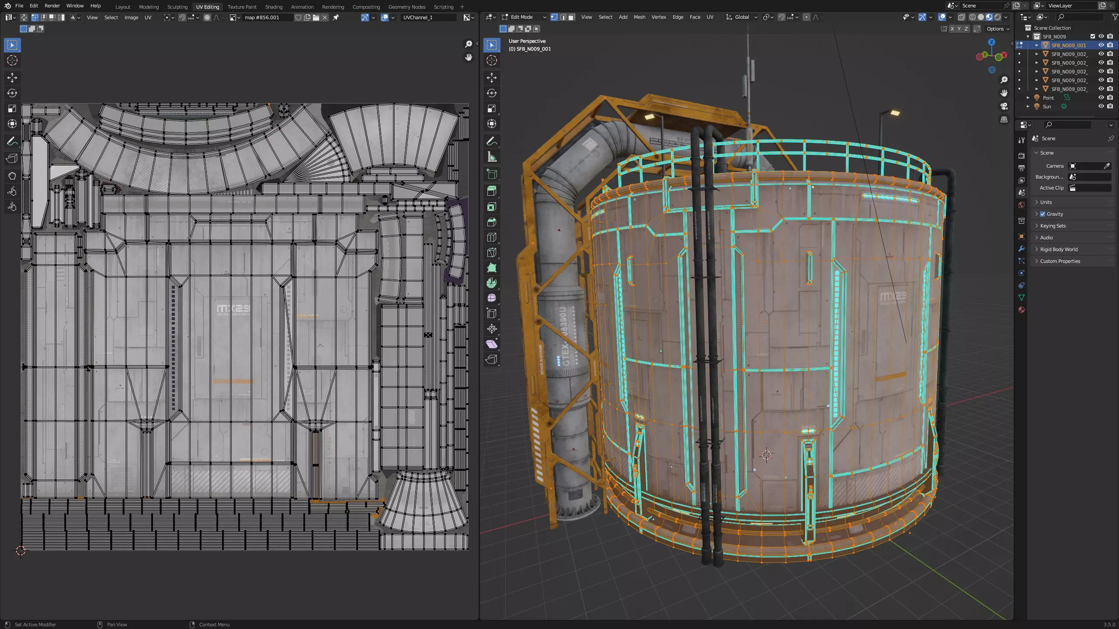Toggle camera view in 3D viewport
The image size is (1119, 629).
(1004, 106)
